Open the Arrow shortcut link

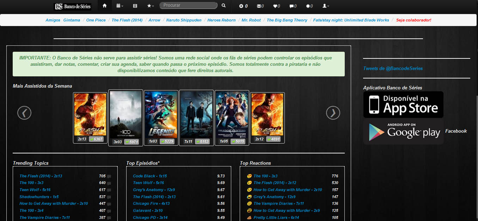(154, 20)
